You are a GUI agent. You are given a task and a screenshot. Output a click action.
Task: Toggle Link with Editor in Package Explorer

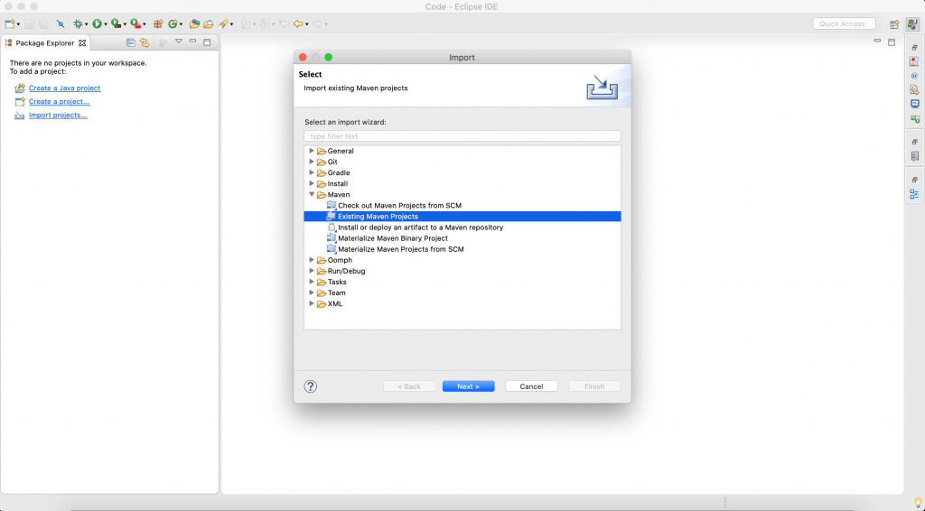[145, 43]
